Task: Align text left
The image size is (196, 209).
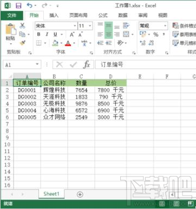Action: click(x=100, y=34)
